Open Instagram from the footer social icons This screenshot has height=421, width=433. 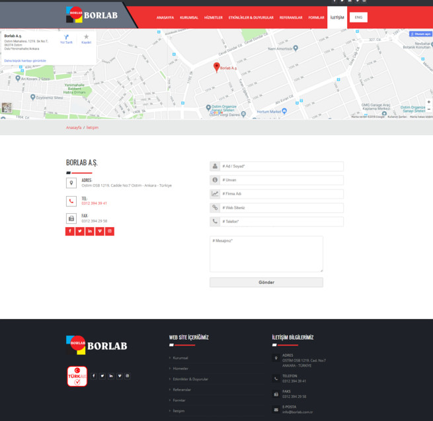128,376
